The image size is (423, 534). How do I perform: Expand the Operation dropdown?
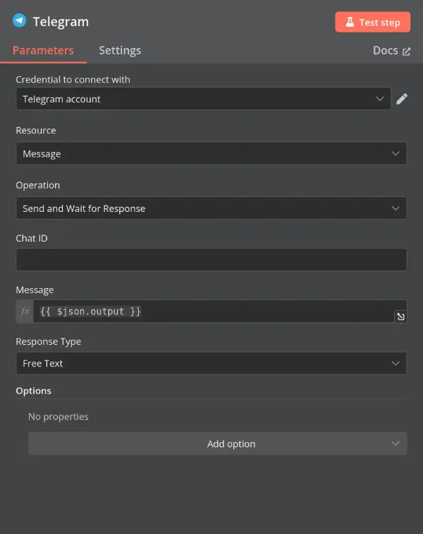coord(211,208)
